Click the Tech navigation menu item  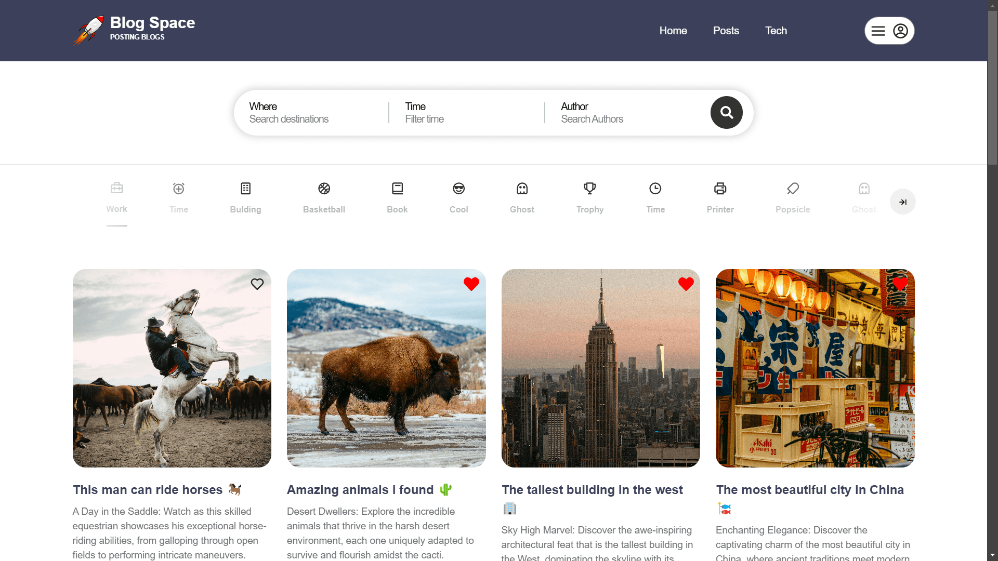(776, 30)
